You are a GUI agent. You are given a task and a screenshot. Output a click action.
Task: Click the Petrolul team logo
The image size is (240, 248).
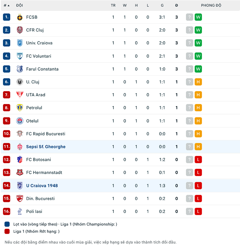20,108
